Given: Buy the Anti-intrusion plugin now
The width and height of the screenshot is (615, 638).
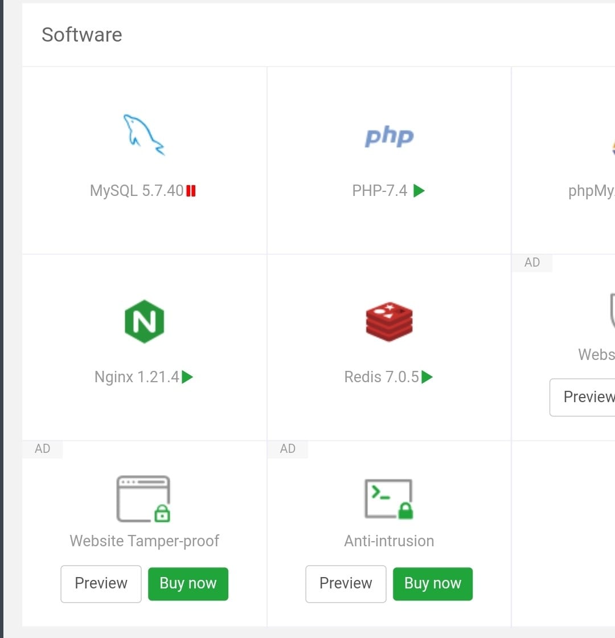Looking at the screenshot, I should (433, 583).
